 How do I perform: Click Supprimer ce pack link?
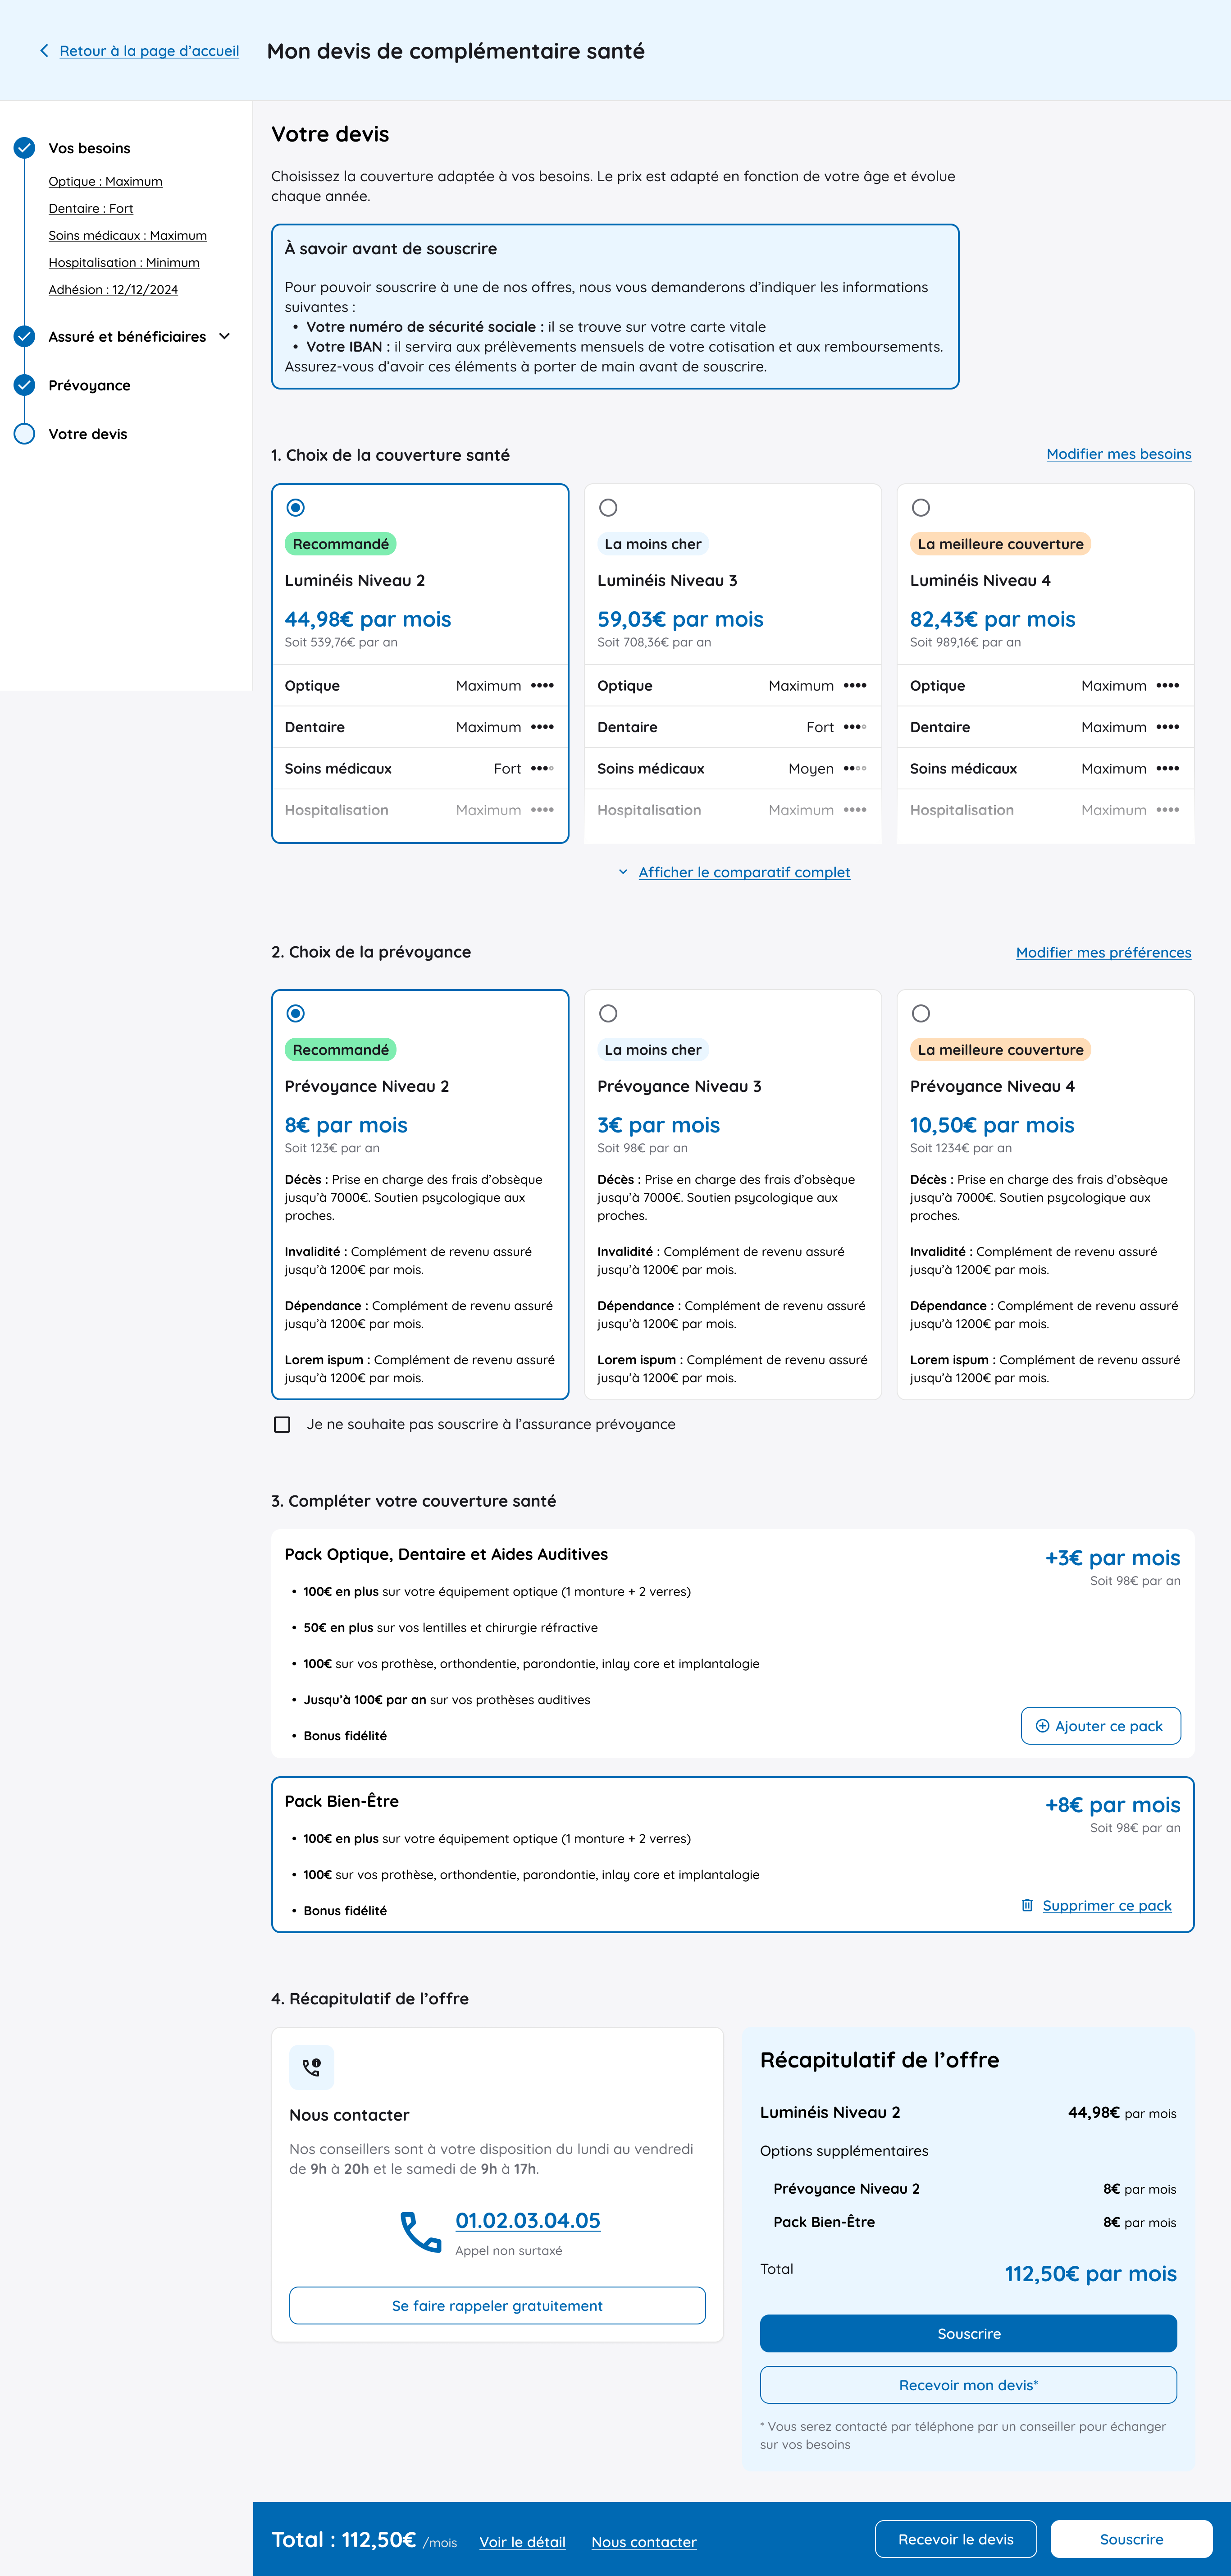[1107, 1905]
